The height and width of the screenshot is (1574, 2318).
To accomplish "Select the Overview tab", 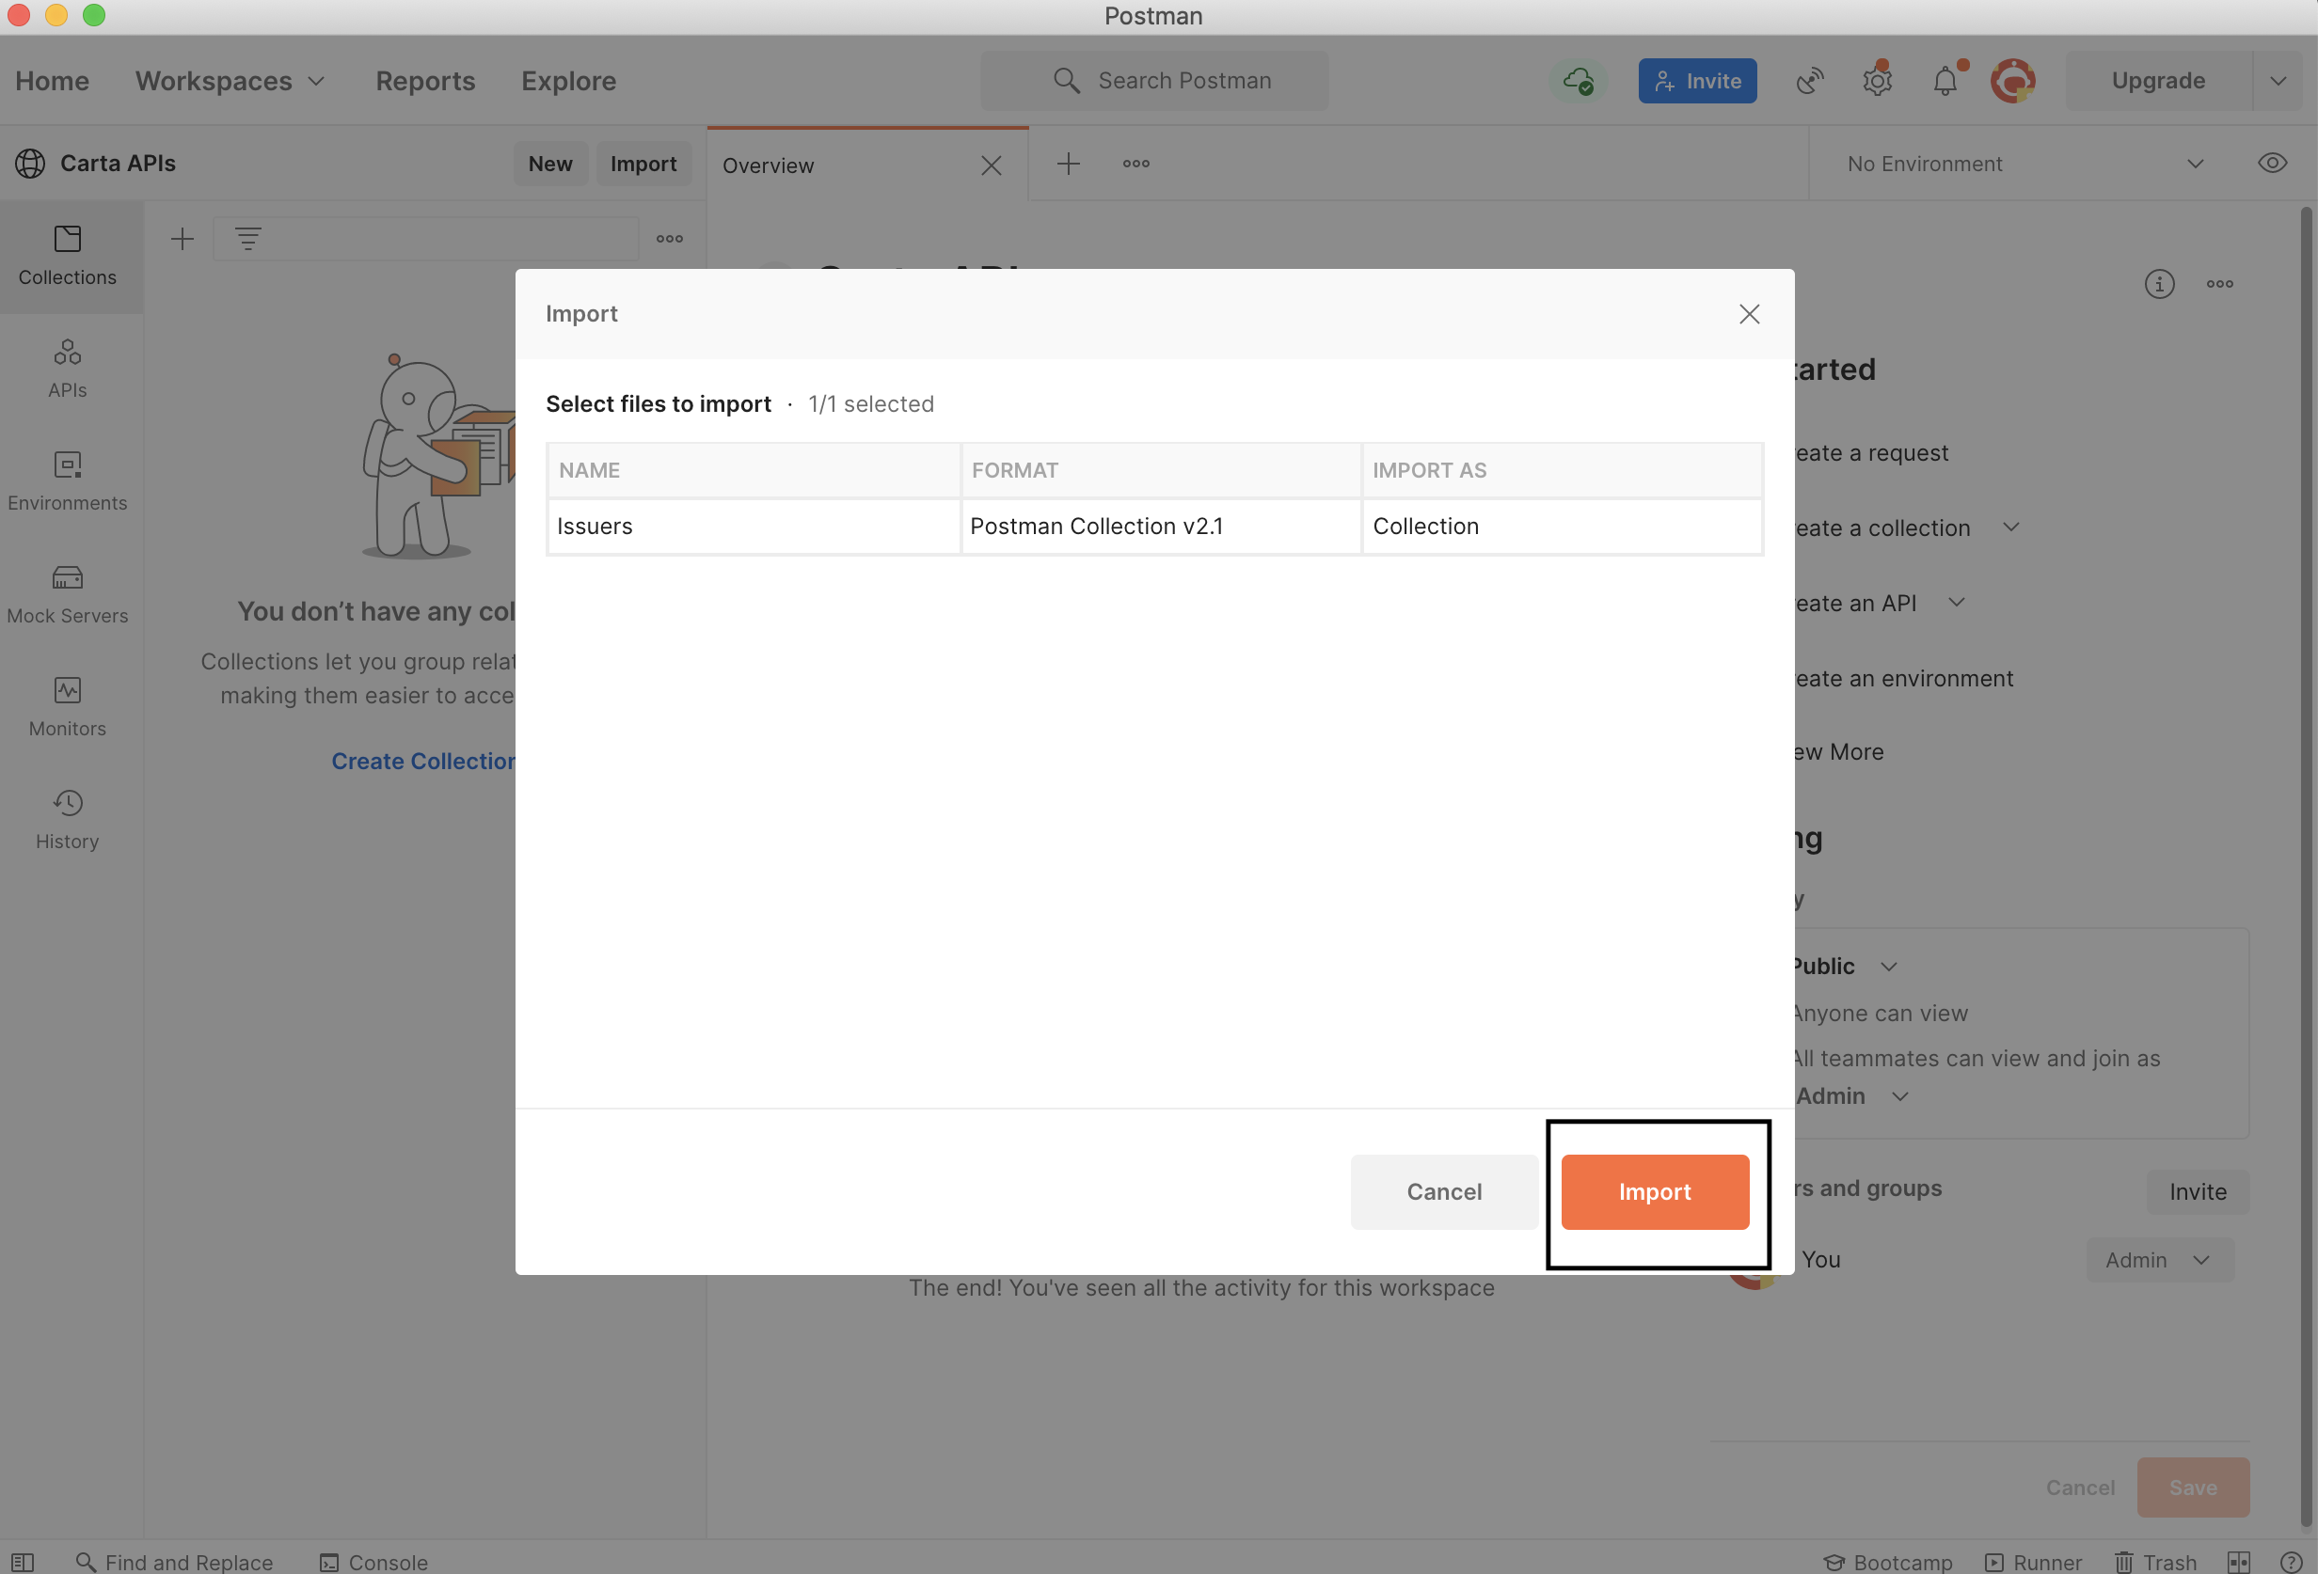I will pyautogui.click(x=867, y=165).
